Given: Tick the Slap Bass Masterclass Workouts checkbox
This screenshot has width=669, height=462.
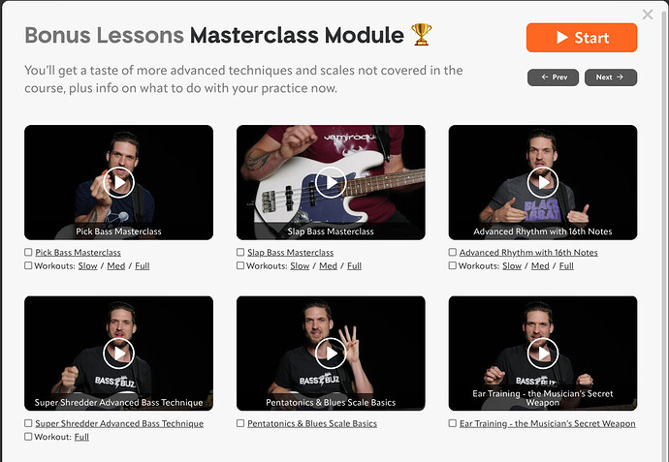Looking at the screenshot, I should point(240,265).
